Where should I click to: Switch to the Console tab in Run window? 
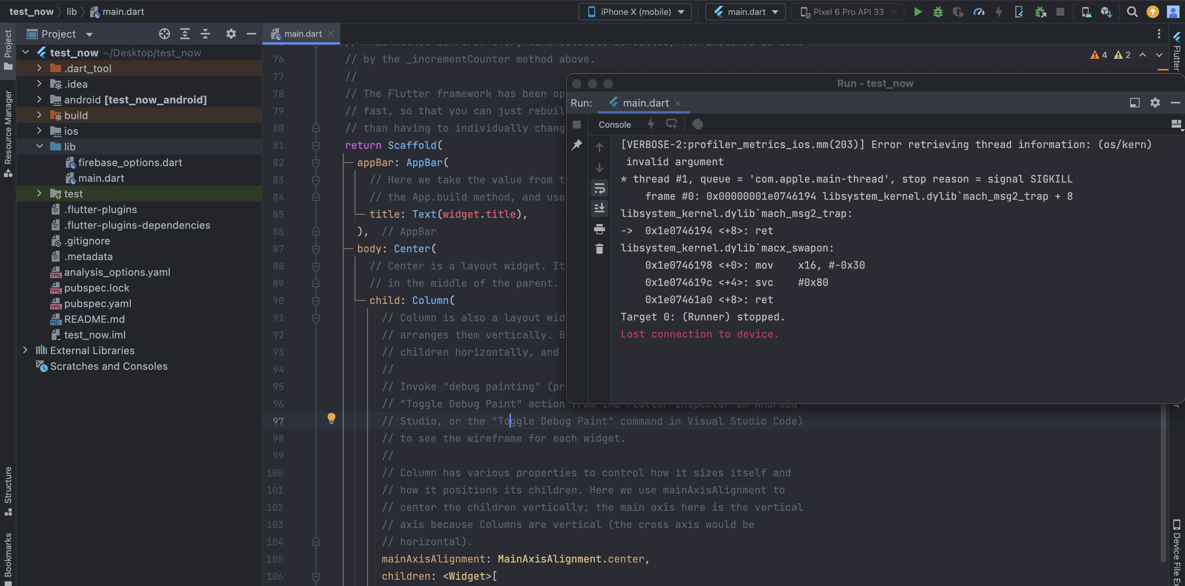click(x=614, y=125)
